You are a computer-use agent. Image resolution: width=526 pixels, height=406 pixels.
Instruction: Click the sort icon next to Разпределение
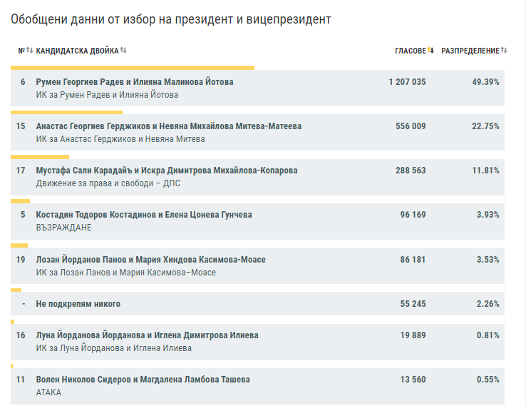[504, 51]
